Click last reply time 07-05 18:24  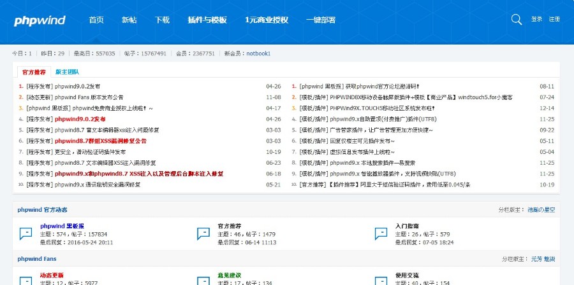coord(438,242)
